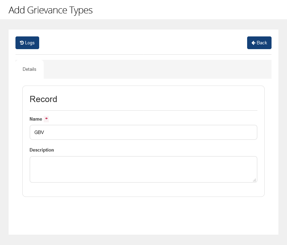Click blank space below the Description box

143,189
